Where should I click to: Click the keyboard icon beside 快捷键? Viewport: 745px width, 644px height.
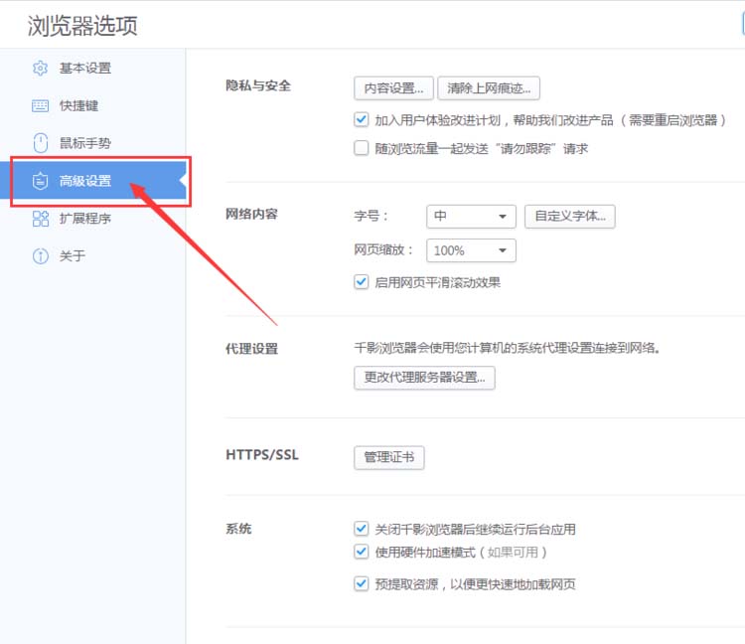tap(40, 105)
